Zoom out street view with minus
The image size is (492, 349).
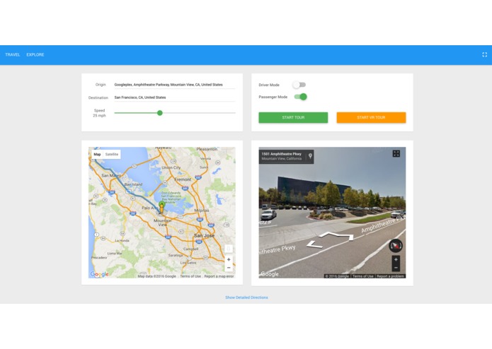[396, 268]
